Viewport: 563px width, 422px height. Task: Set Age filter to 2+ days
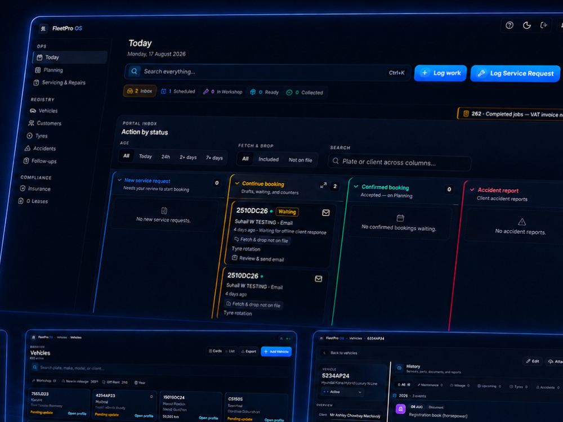coord(188,157)
